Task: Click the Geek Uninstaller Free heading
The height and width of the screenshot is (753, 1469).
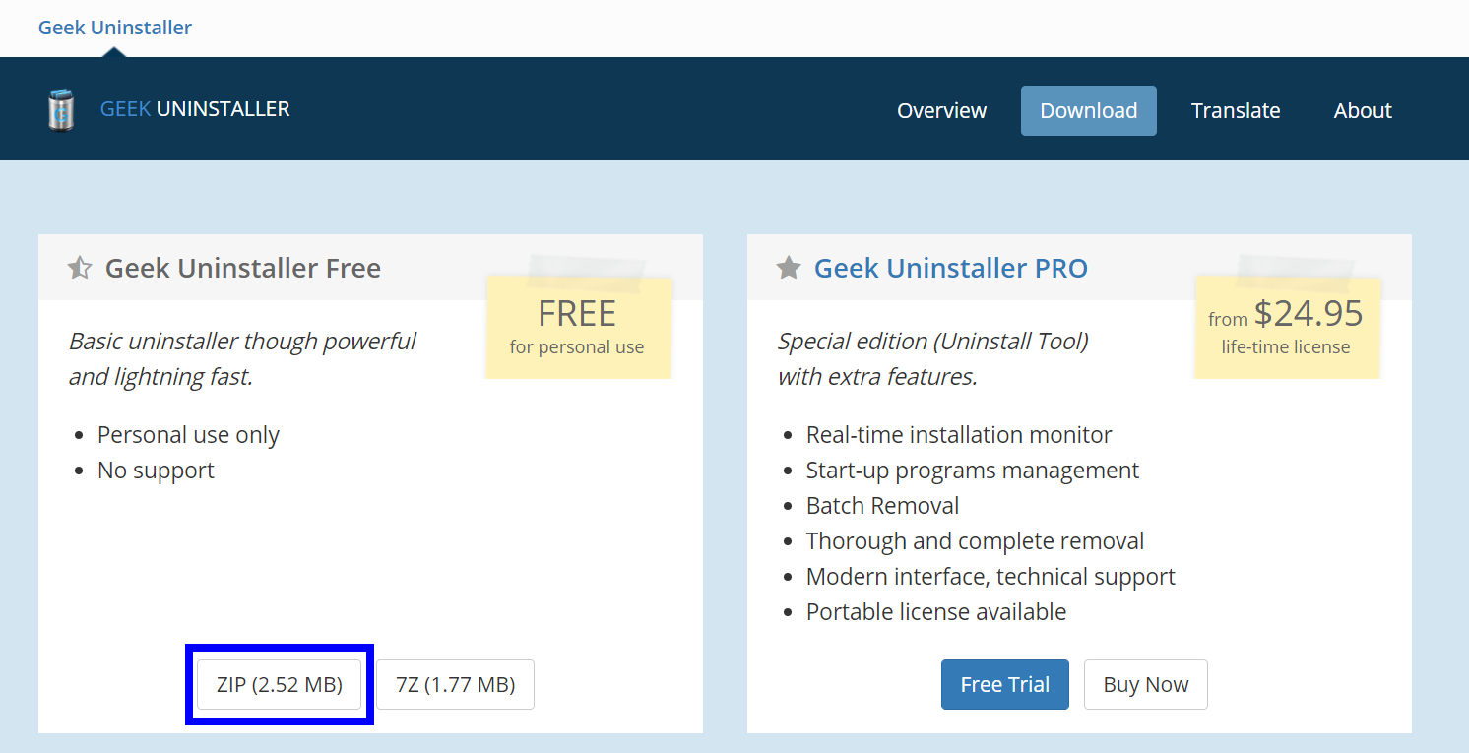Action: [x=243, y=267]
